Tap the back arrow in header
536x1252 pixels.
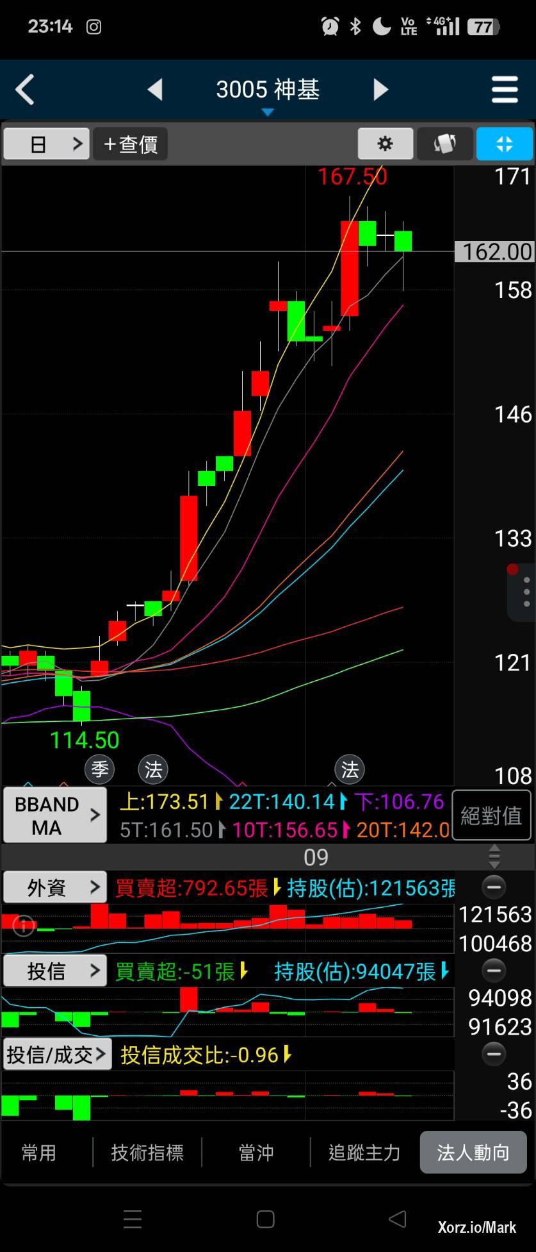click(x=25, y=90)
